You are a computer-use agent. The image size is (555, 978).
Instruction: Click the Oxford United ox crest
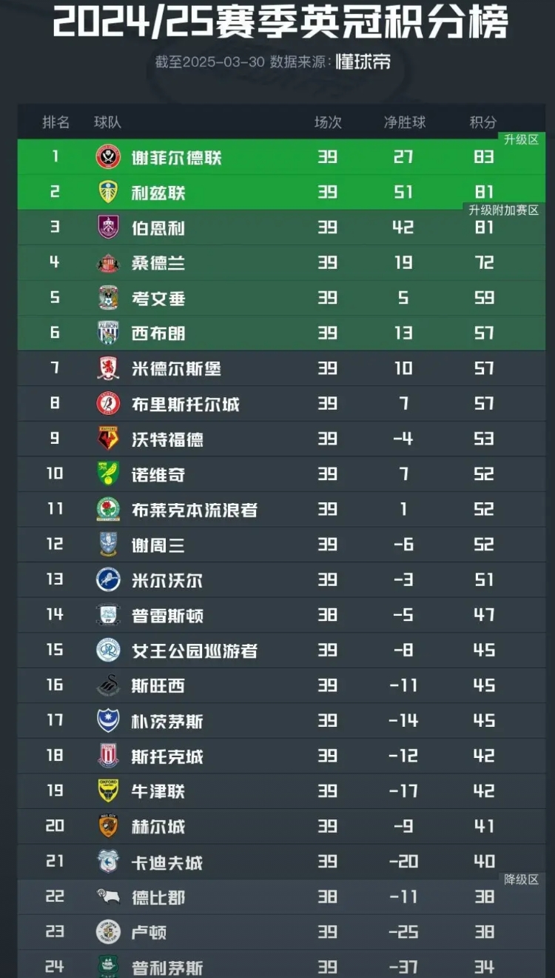pos(108,791)
